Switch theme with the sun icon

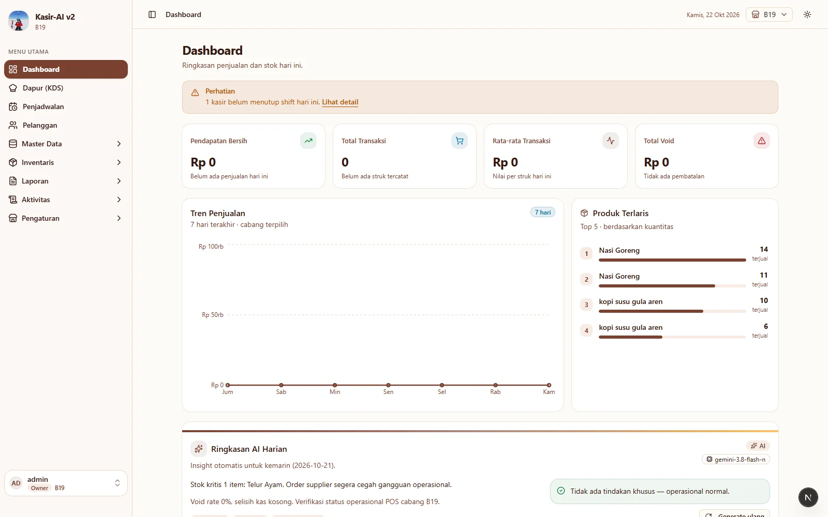[807, 14]
